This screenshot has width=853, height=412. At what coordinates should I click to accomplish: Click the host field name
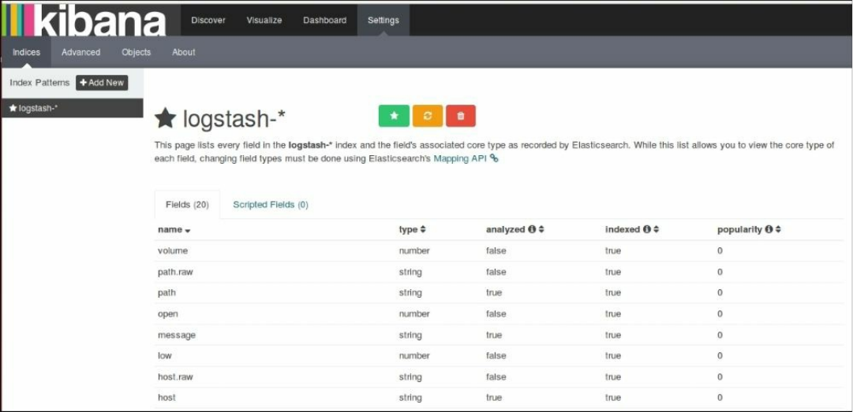coord(166,397)
